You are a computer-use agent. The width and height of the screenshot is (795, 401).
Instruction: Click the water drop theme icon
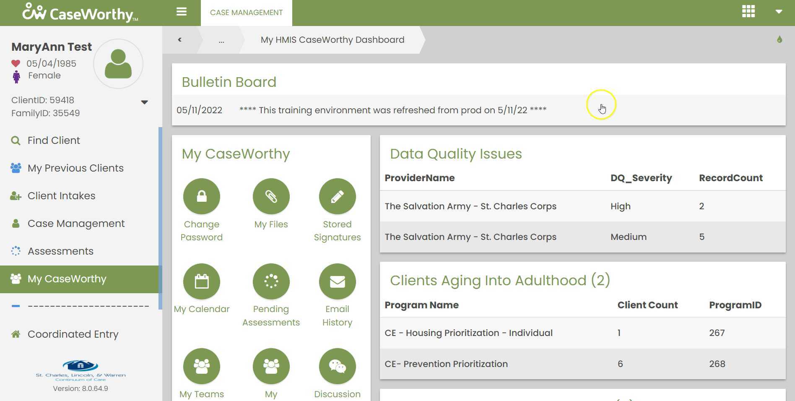tap(779, 39)
